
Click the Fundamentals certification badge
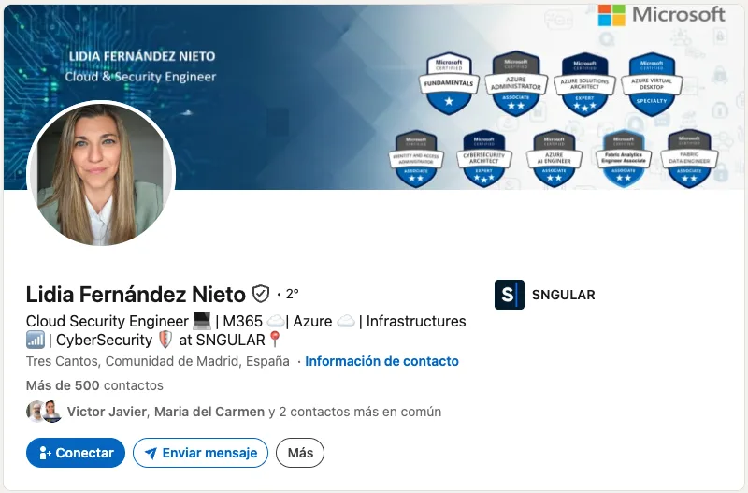pyautogui.click(x=449, y=83)
